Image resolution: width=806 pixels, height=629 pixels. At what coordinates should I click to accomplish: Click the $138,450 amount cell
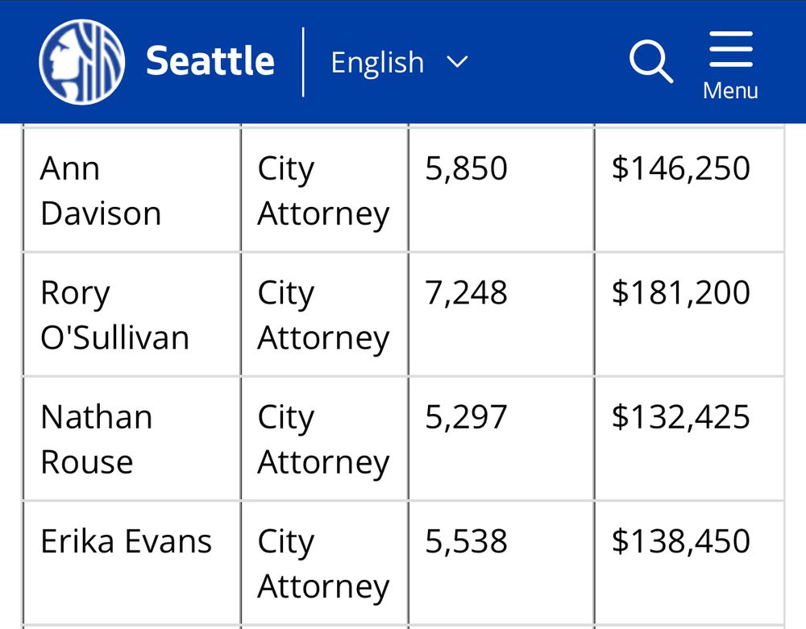pos(689,563)
